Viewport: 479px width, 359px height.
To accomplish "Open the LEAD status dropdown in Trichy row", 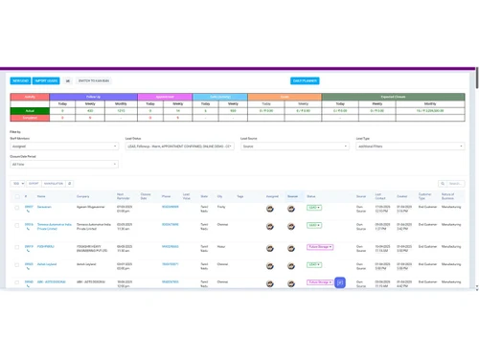I will point(314,208).
